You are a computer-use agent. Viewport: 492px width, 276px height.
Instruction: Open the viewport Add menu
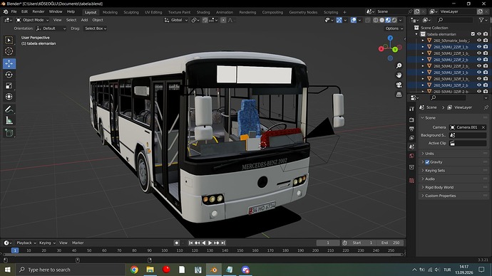coord(84,20)
